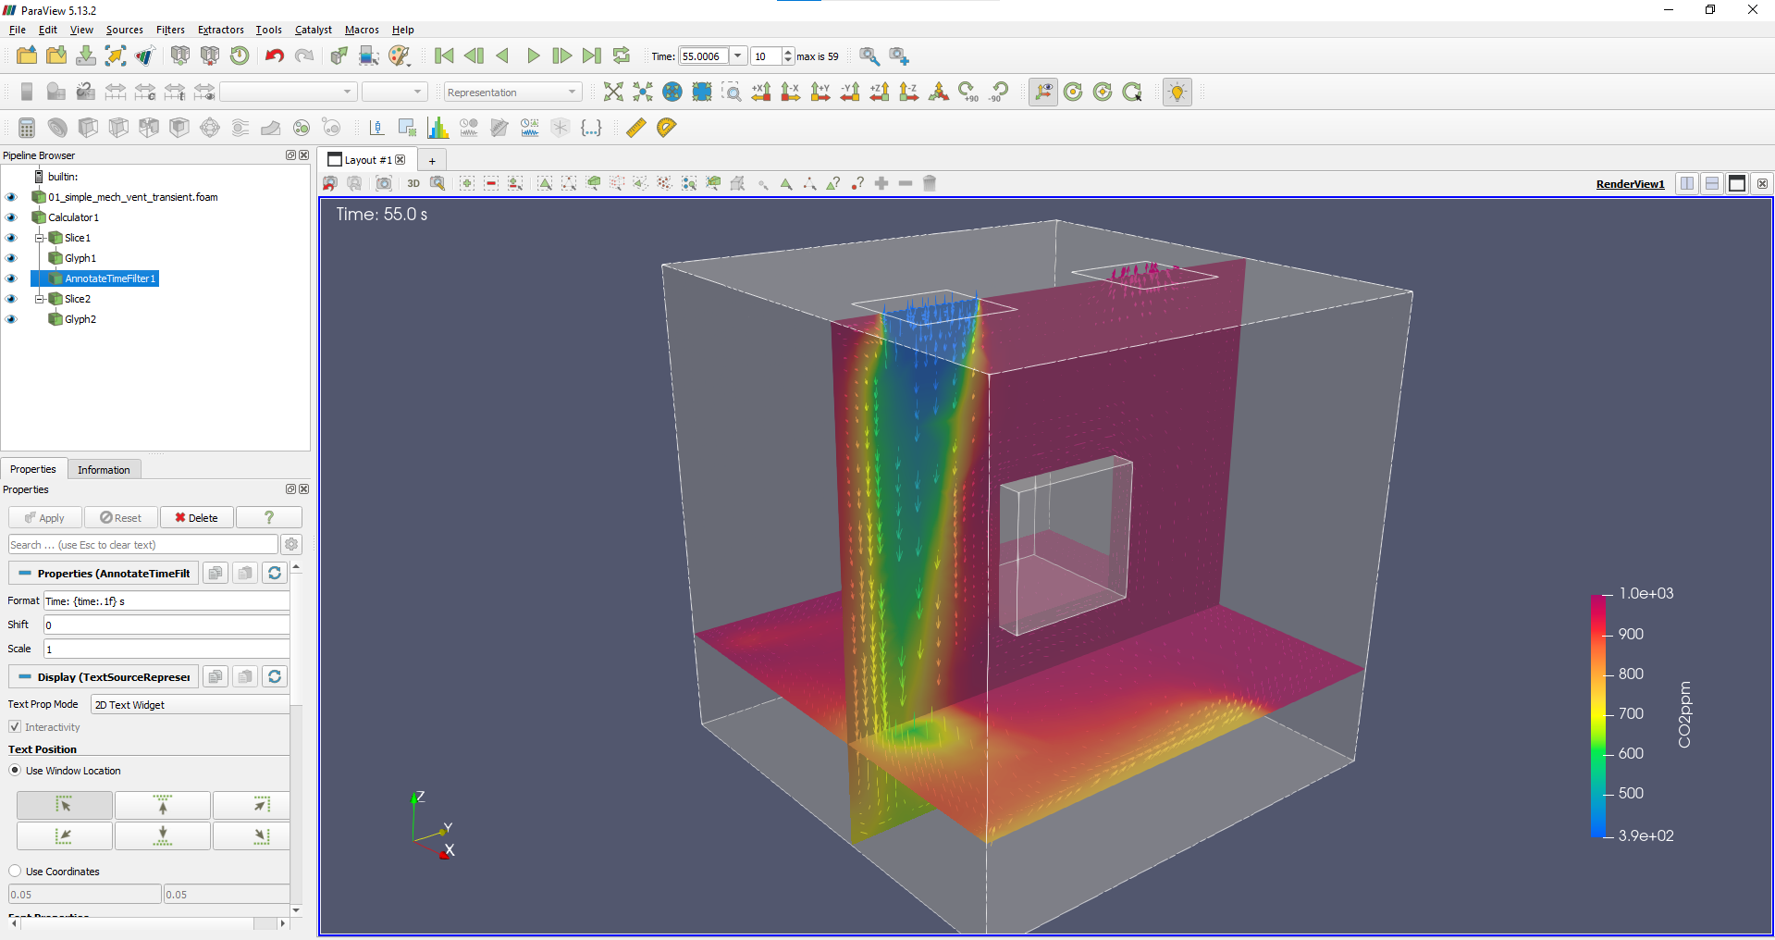The image size is (1775, 940).
Task: Open the Representation dropdown
Action: coord(512,92)
